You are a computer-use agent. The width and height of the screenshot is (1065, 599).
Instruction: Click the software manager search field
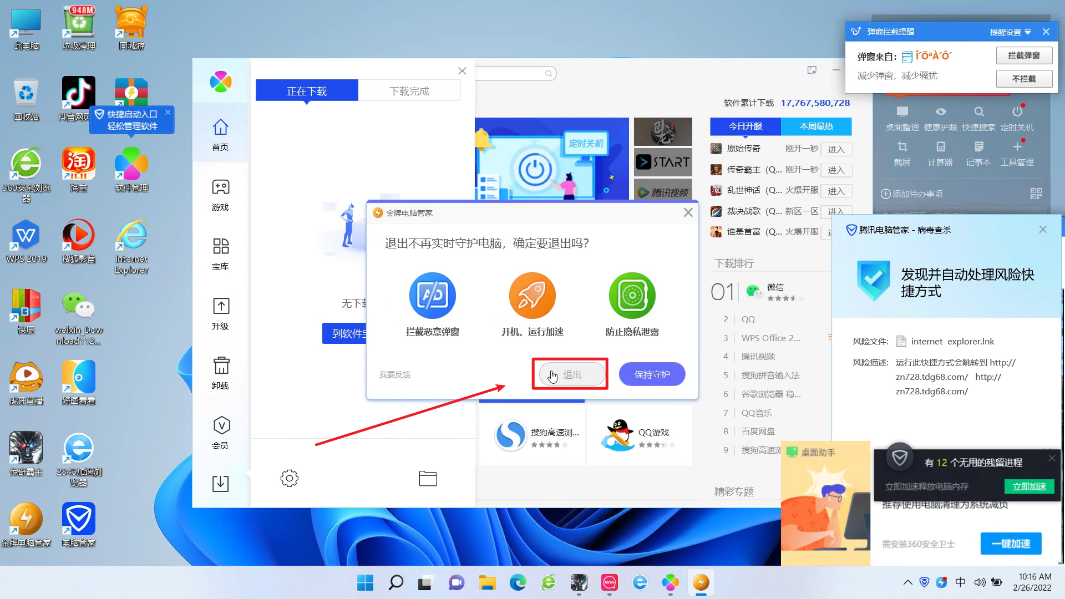[515, 73]
